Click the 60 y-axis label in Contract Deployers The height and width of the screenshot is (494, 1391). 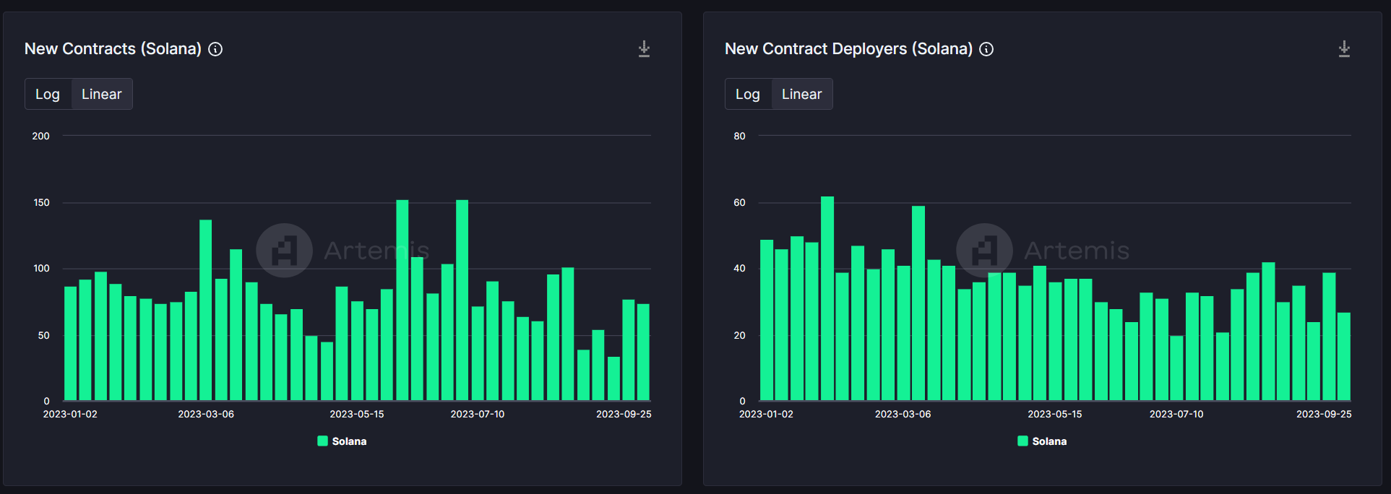click(740, 203)
